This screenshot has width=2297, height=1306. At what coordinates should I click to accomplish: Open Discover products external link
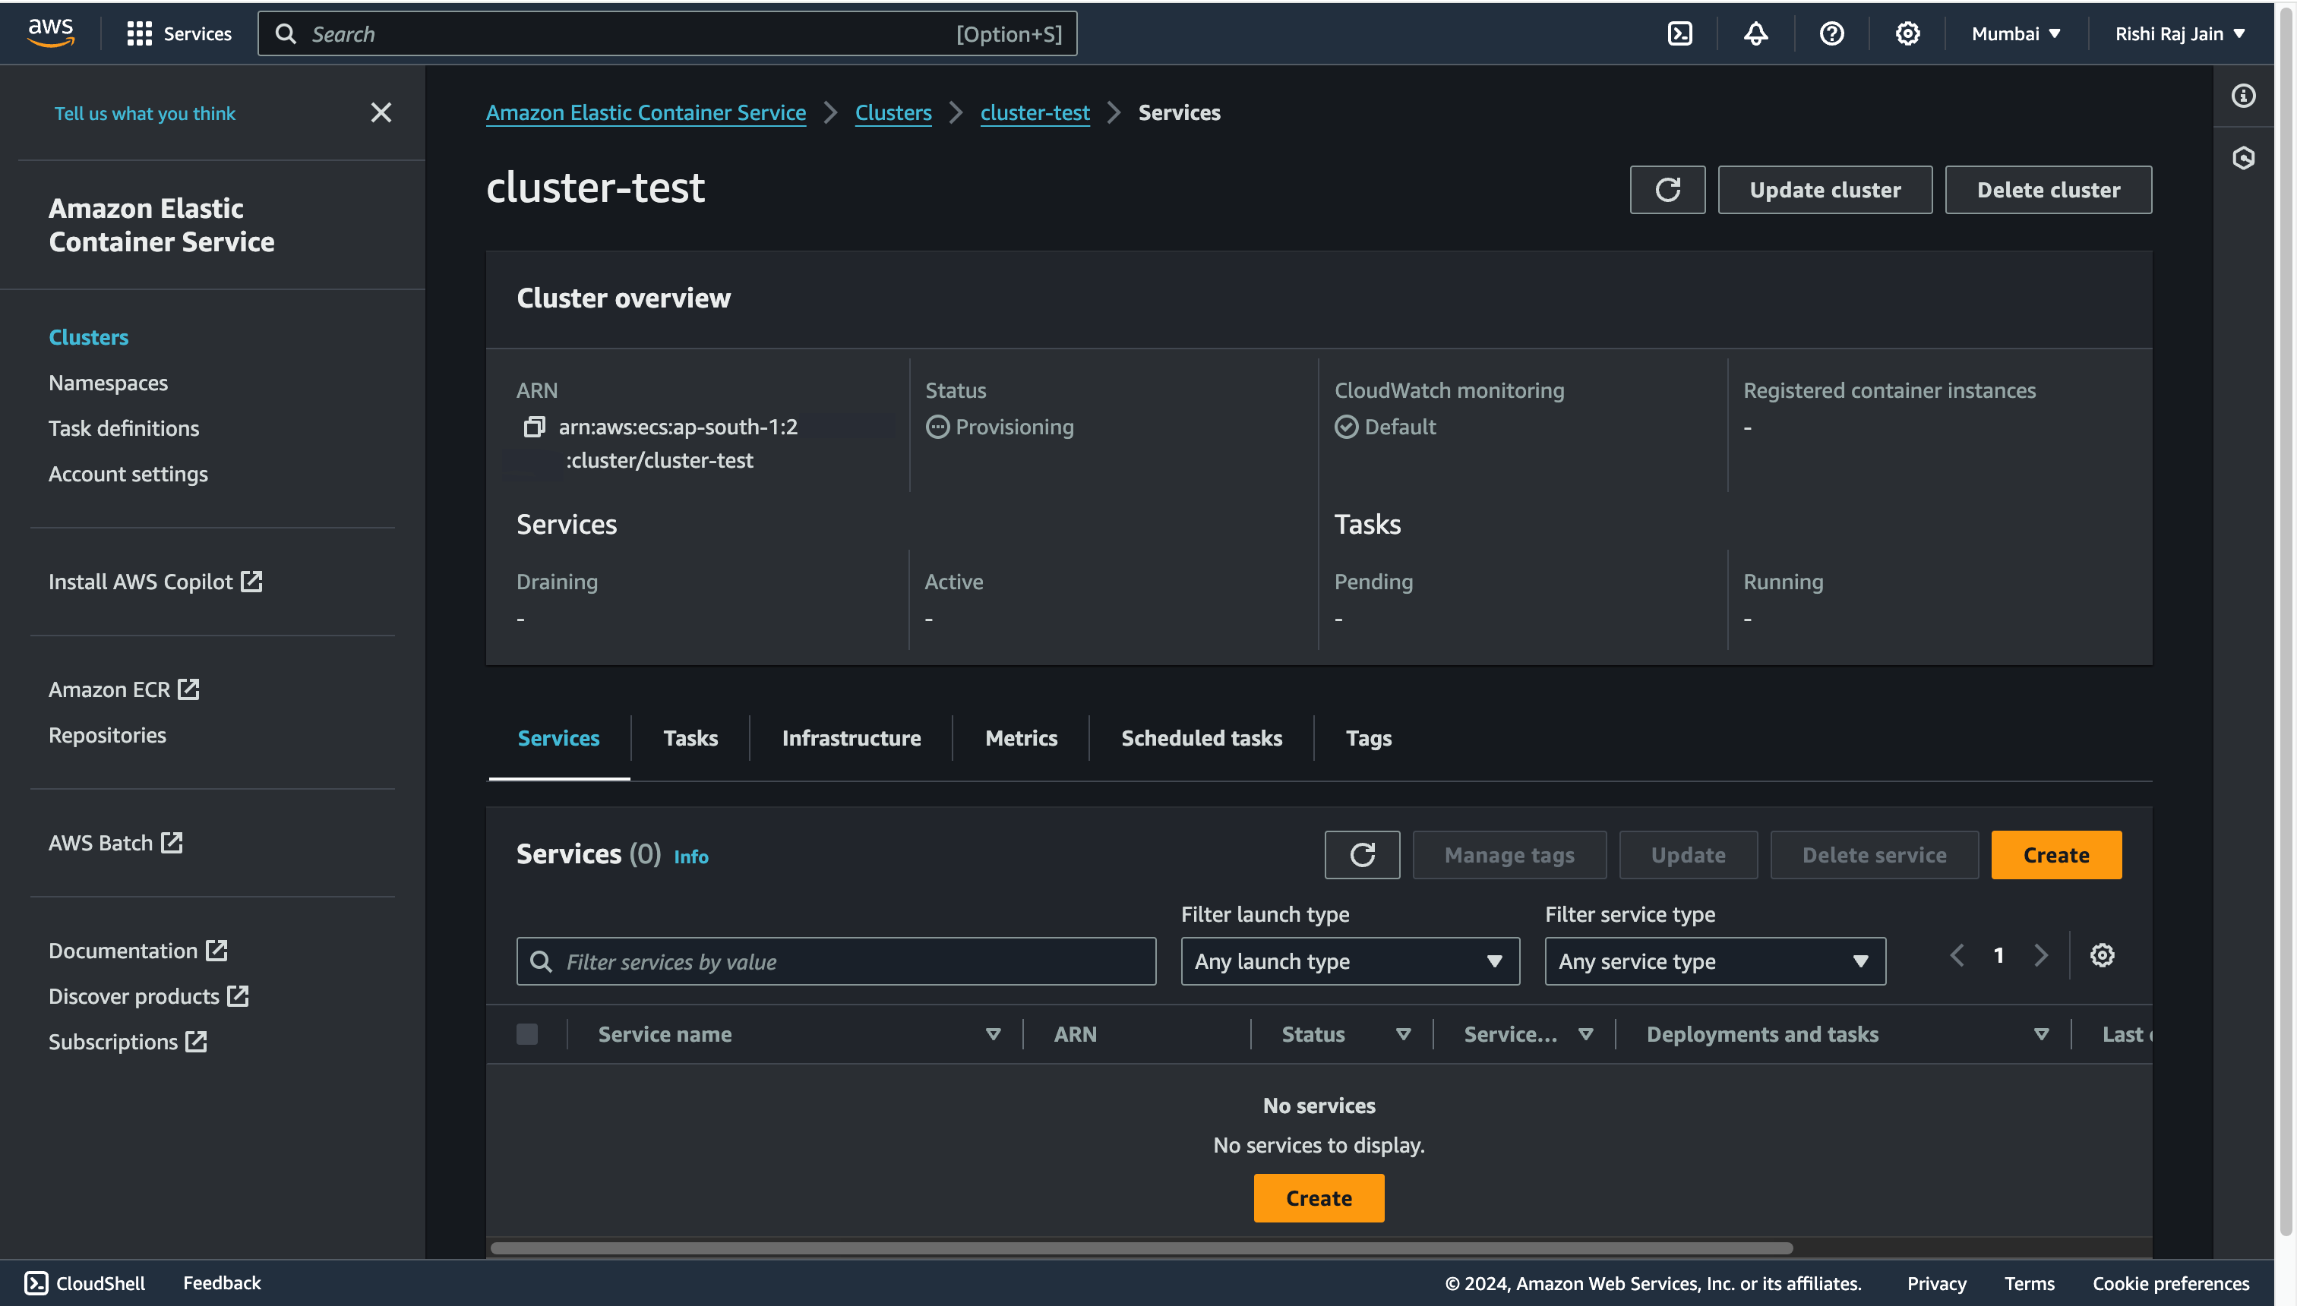pyautogui.click(x=149, y=996)
